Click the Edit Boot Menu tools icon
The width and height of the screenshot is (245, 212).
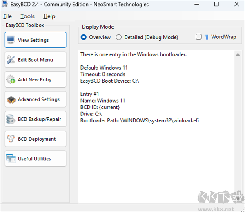(11, 60)
